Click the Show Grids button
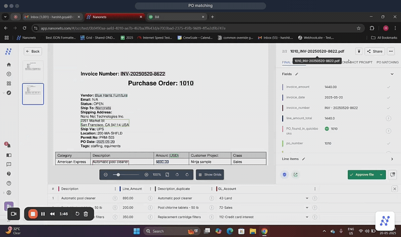401x237 pixels. (210, 174)
